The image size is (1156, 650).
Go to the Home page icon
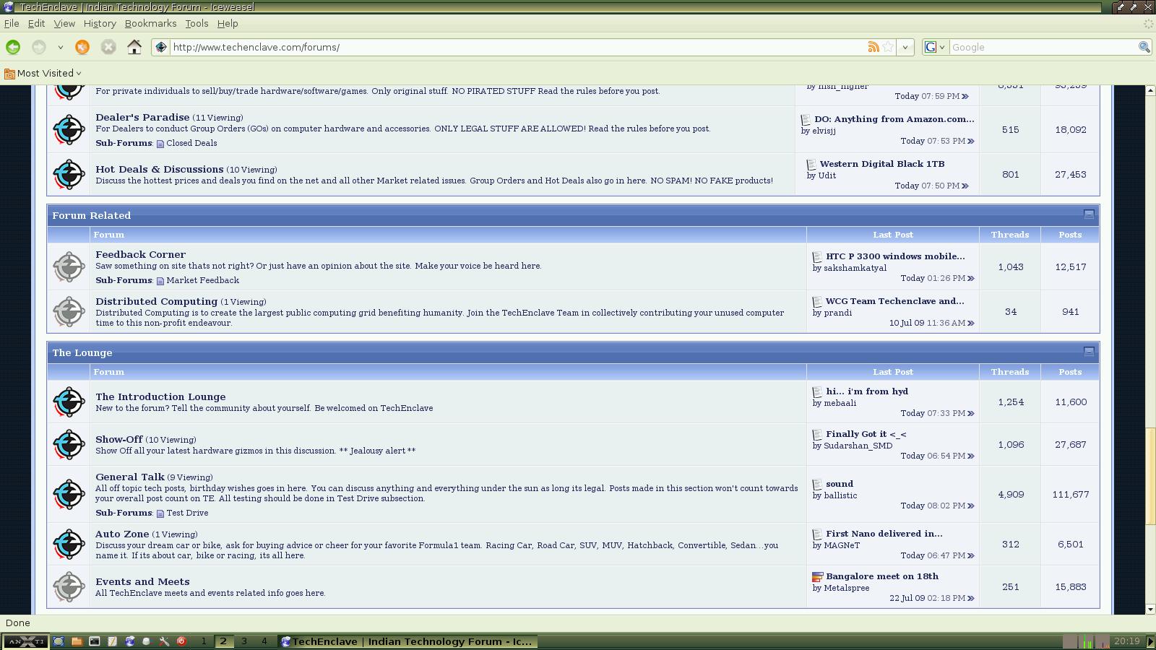[134, 47]
